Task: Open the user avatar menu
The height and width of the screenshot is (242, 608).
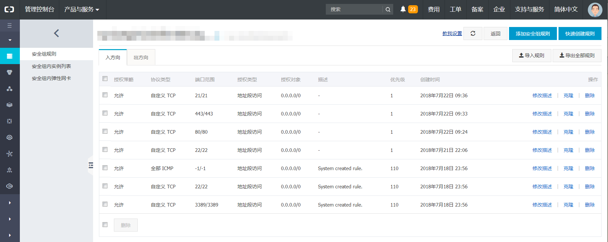Action: (595, 10)
